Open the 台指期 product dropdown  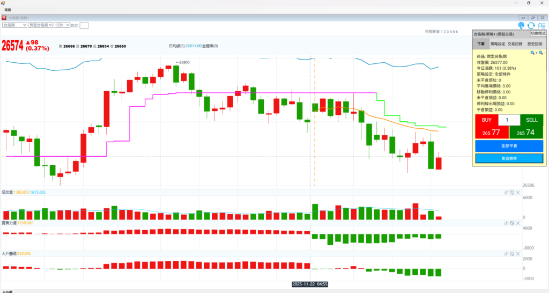[14, 25]
